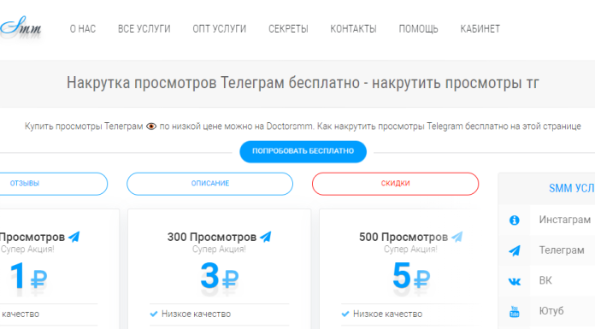Viewport: 595px width, 329px height.
Task: Go to ОПТ УСЛУГИ page
Action: click(220, 29)
